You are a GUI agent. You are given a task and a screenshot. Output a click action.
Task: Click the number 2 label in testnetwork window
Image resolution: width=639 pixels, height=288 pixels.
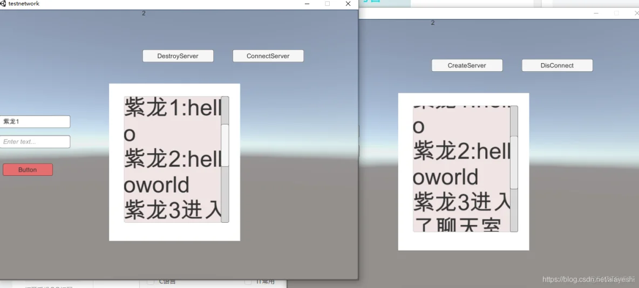(144, 13)
